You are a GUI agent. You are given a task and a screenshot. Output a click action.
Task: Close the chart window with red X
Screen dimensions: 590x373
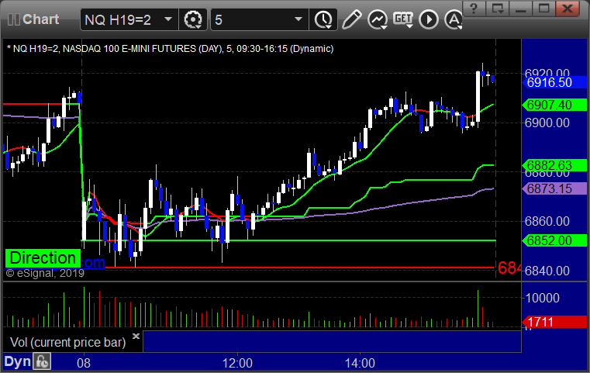pos(568,9)
